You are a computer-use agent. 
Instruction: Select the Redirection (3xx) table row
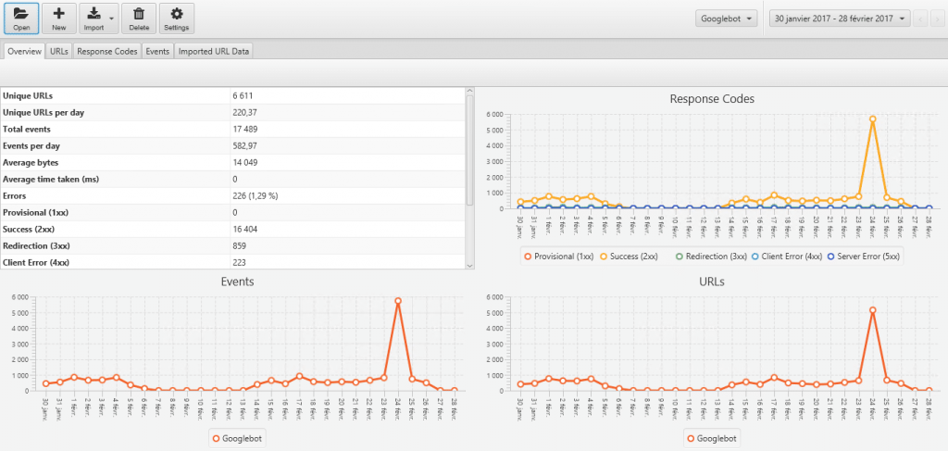coord(232,246)
